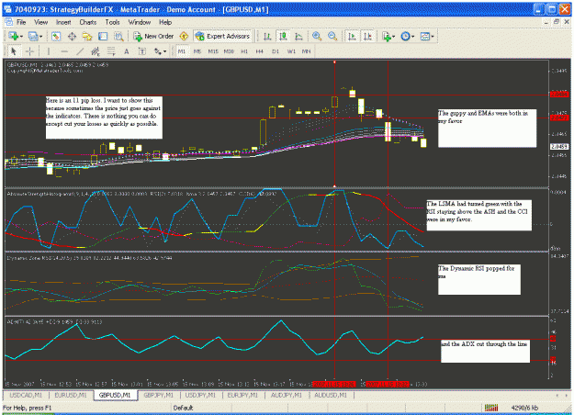This screenshot has width=574, height=415.
Task: Select the M15 timeframe
Action: point(213,51)
